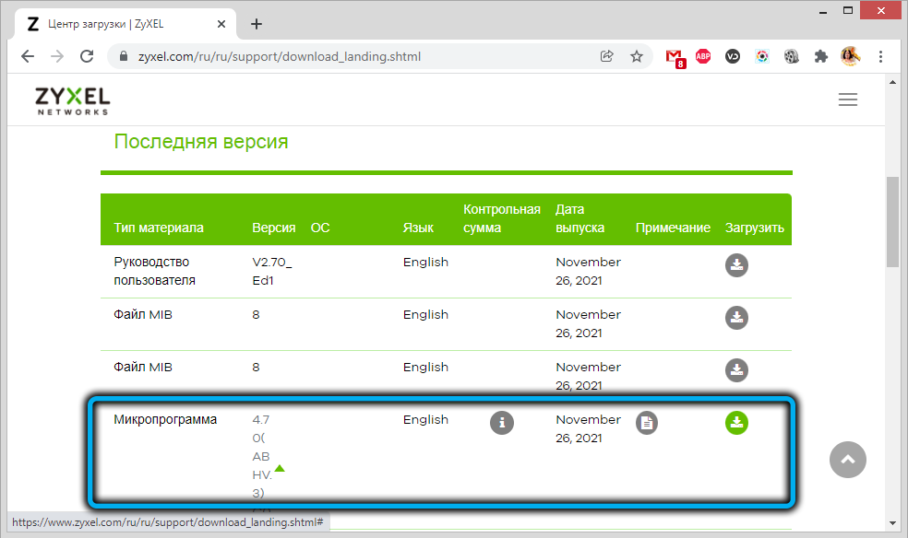
Task: Click the Zyxel Networks logo
Action: click(72, 100)
